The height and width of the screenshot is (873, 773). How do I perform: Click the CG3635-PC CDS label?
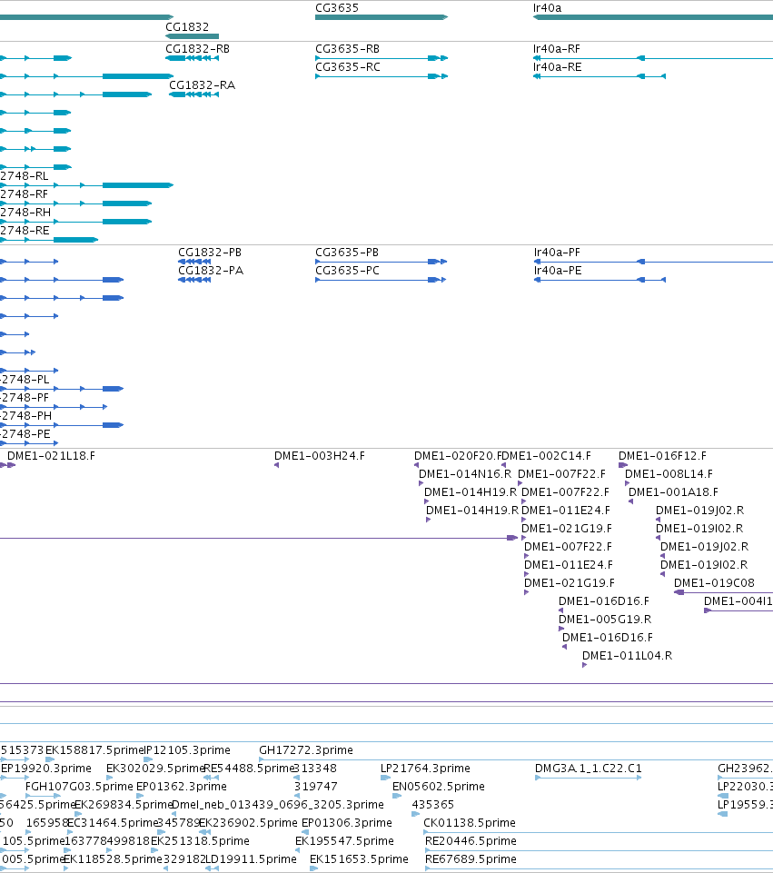pos(347,271)
